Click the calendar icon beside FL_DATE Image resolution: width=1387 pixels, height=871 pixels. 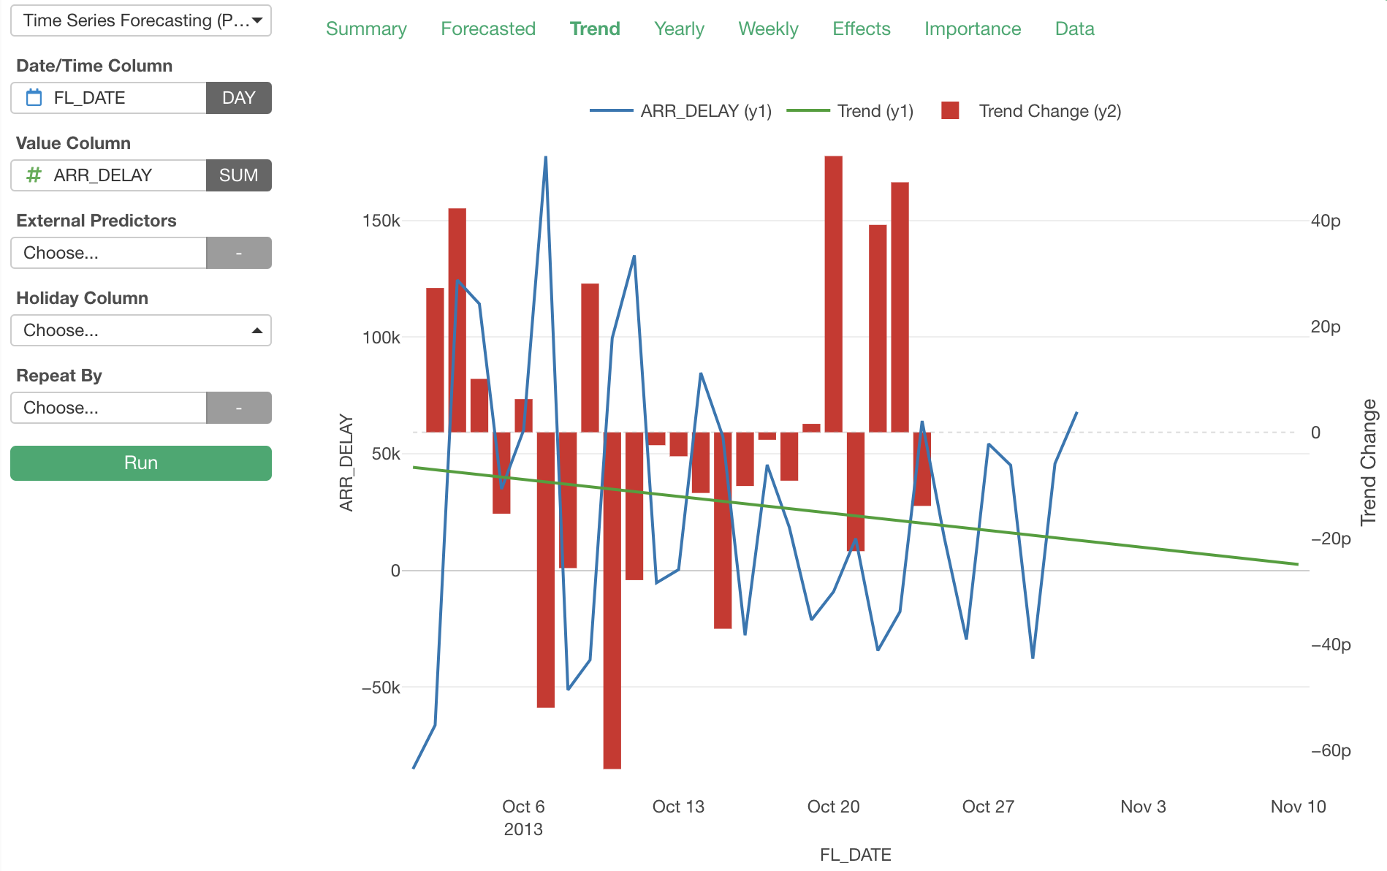[34, 98]
